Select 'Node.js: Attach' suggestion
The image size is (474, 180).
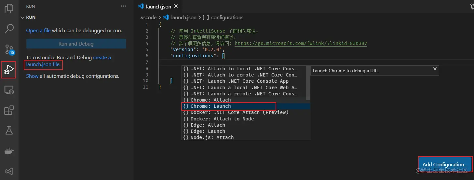[246, 137]
